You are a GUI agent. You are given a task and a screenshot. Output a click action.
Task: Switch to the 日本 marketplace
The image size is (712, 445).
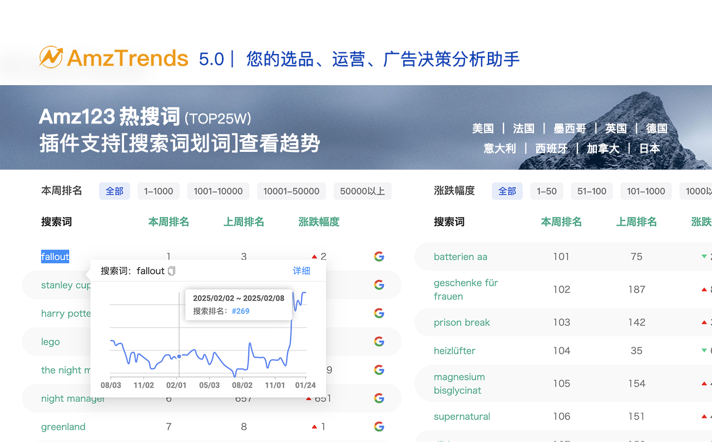tap(649, 148)
